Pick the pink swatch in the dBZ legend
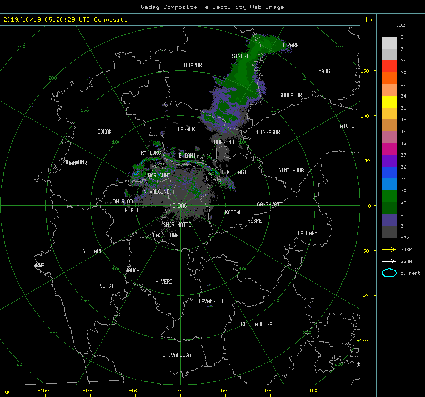The height and width of the screenshot is (397, 425). click(x=389, y=137)
